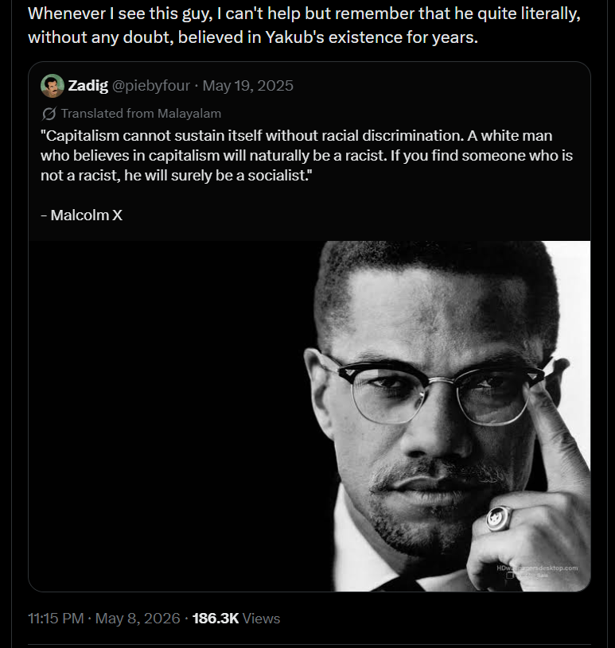This screenshot has height=648, width=615.
Task: Click the Views label after the count
Action: tap(262, 619)
